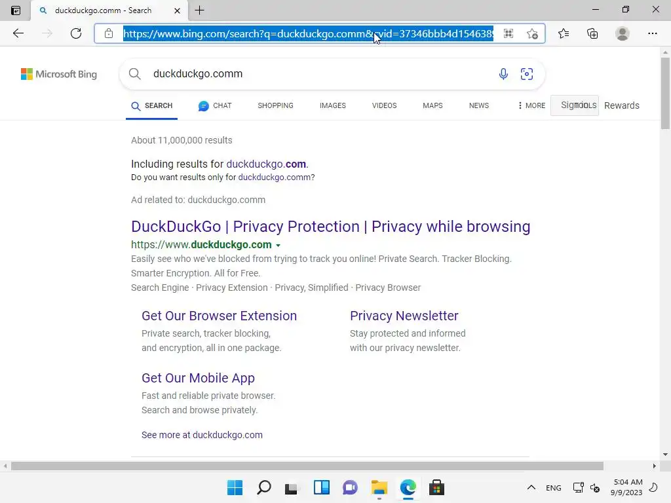This screenshot has width=671, height=503.
Task: Open Get Our Browser Extension link
Action: [219, 316]
